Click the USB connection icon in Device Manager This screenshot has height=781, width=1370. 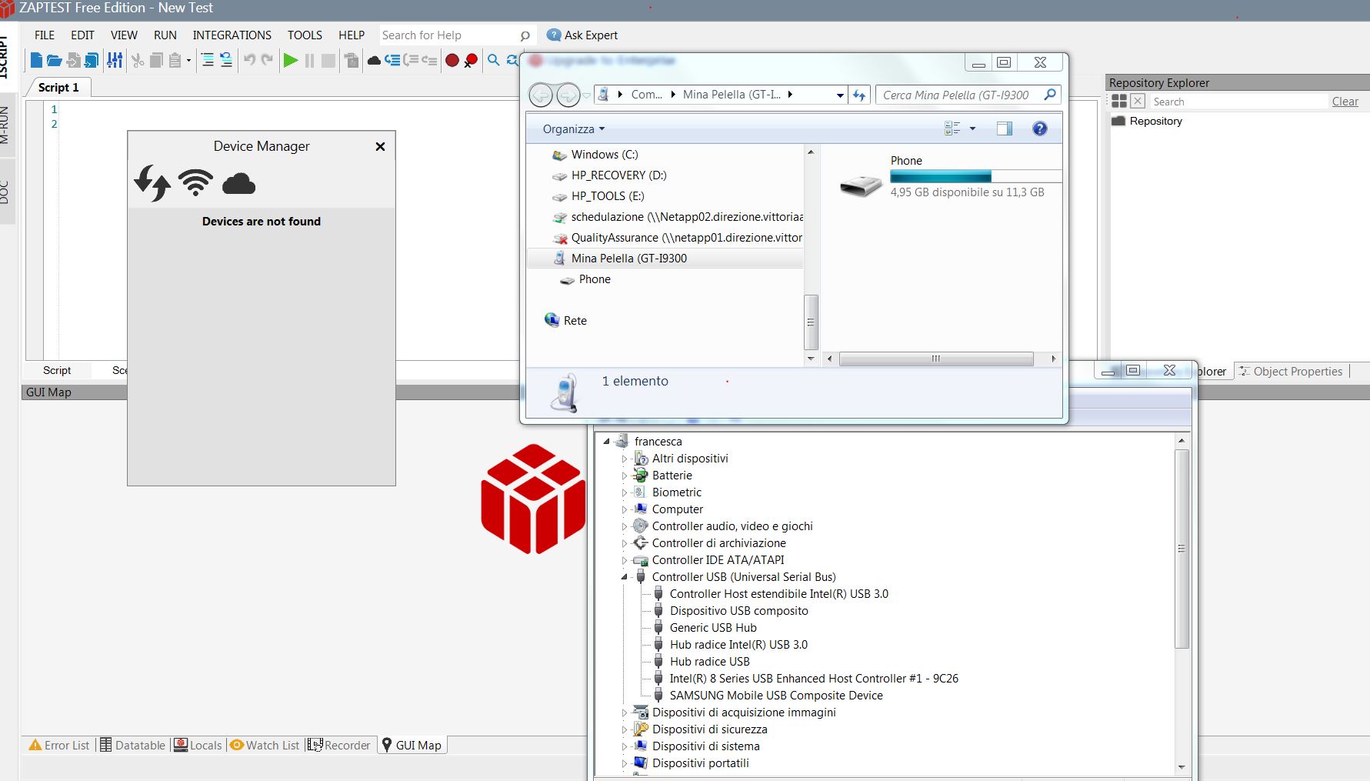[x=152, y=183]
